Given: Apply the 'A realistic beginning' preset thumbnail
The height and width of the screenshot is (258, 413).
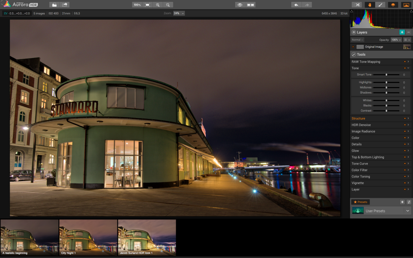Looking at the screenshot, I should click(29, 237).
